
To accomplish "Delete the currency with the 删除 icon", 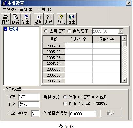I will [x=49, y=19].
